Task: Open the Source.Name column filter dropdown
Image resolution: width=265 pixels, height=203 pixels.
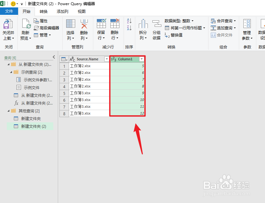Action: (107, 59)
